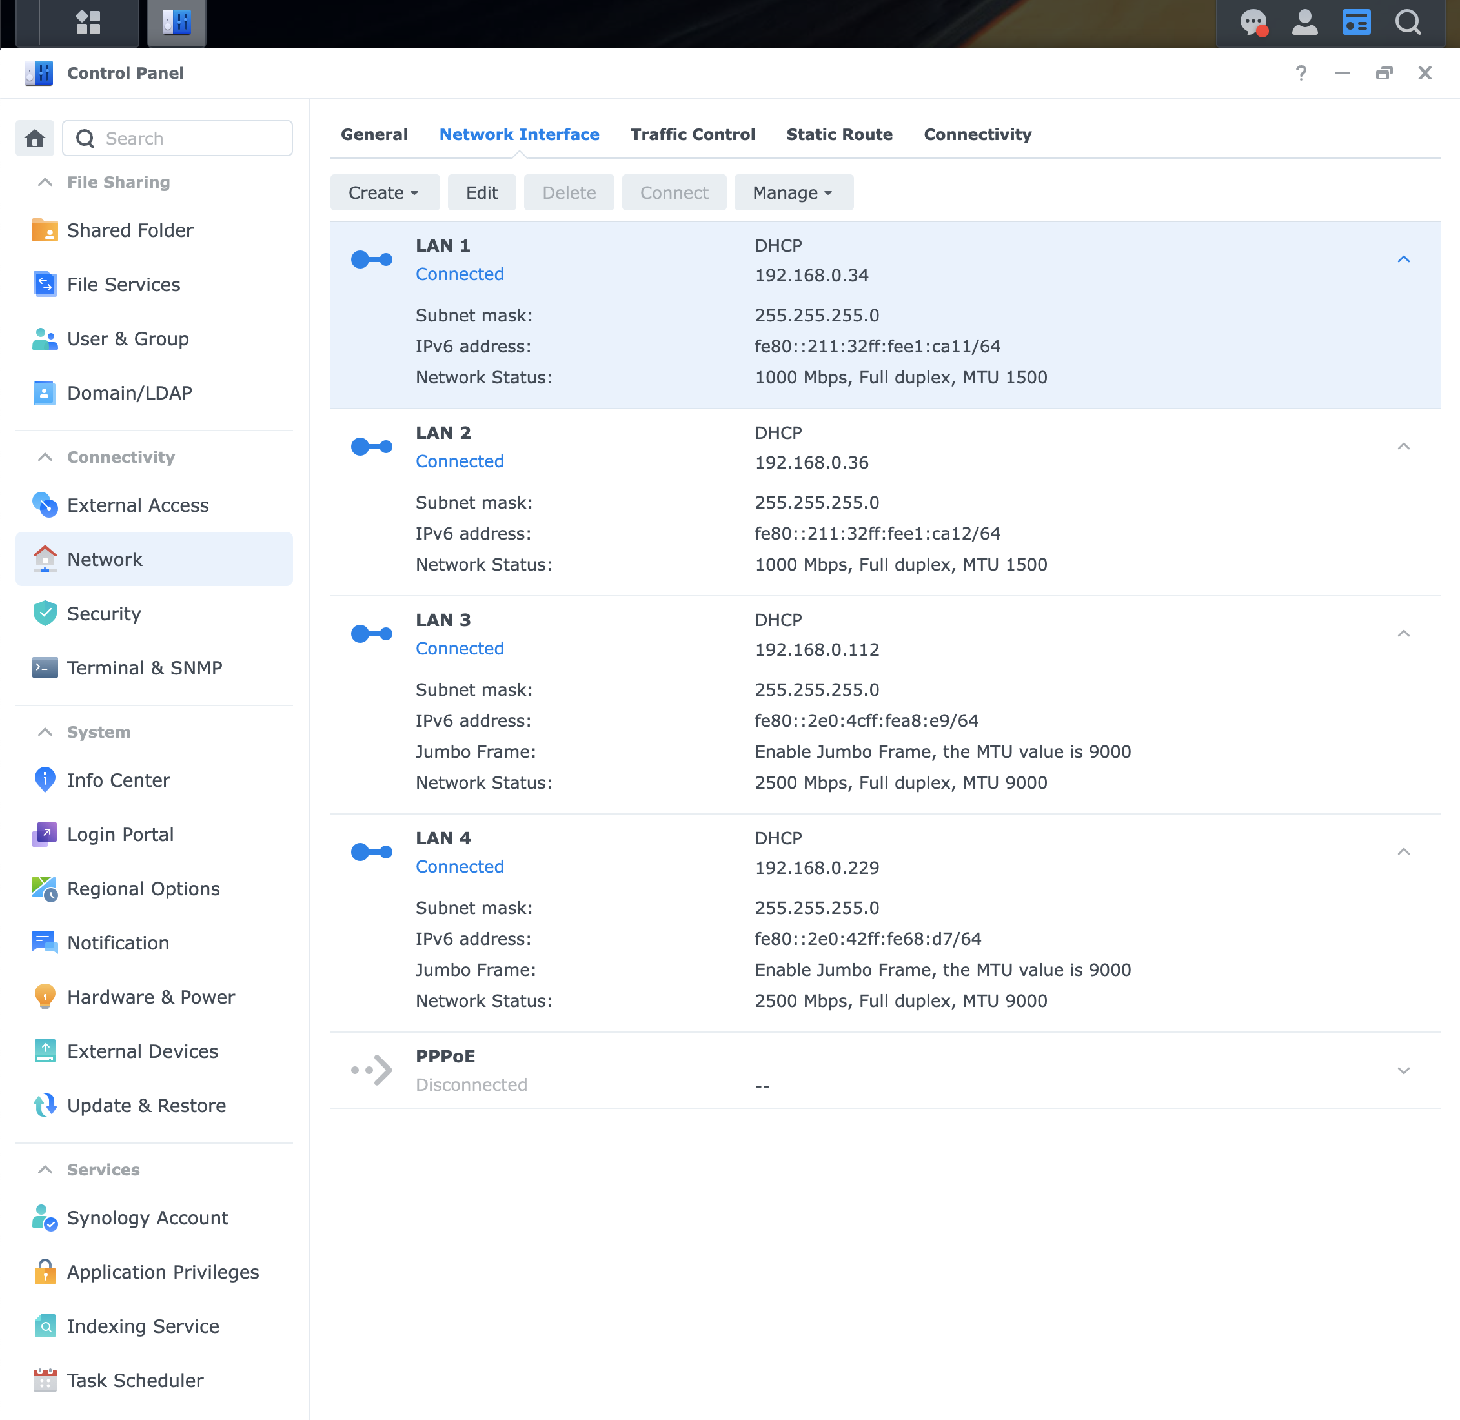1460x1420 pixels.
Task: Click IP address 192.168.0.112
Action: [x=817, y=651]
